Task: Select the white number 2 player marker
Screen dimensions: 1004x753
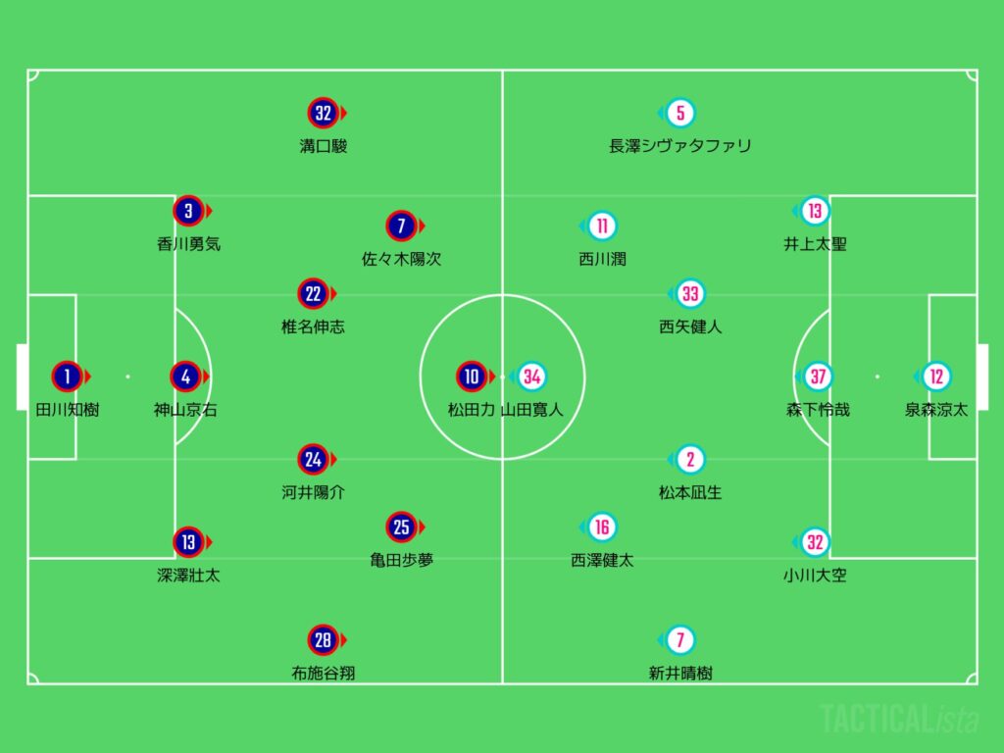Action: coord(690,459)
